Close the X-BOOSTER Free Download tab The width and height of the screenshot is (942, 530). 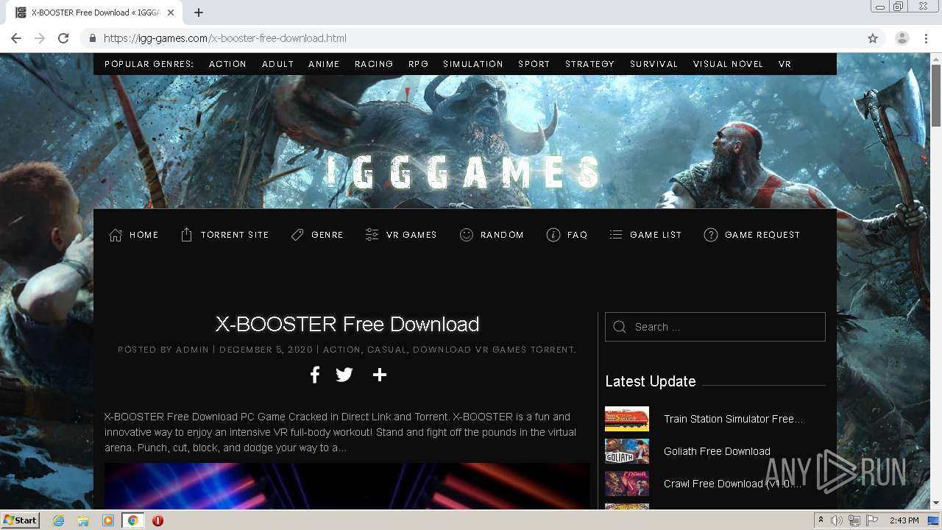click(171, 13)
